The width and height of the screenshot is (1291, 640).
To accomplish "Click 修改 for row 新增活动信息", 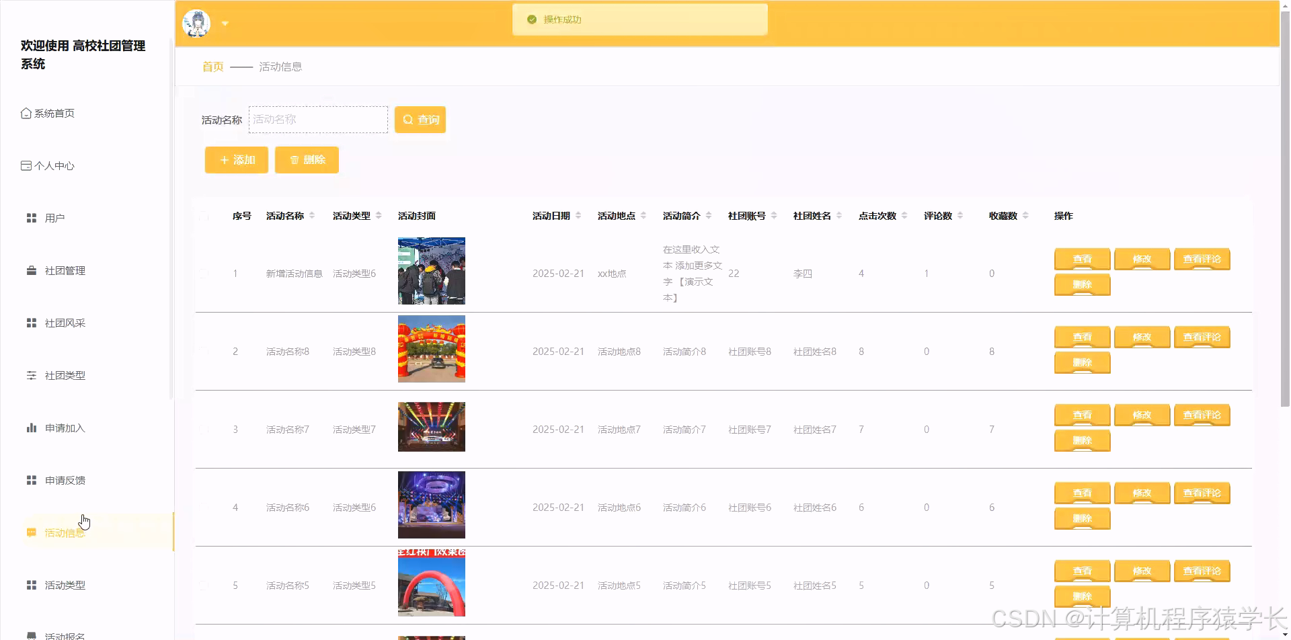I will (1142, 259).
